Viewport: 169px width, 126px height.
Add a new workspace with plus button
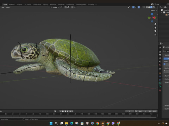coord(96,5)
